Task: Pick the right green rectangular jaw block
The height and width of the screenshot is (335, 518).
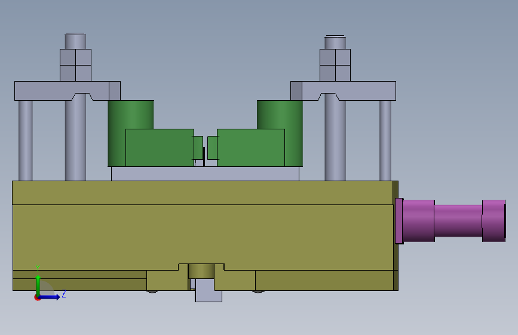Action: (x=251, y=148)
